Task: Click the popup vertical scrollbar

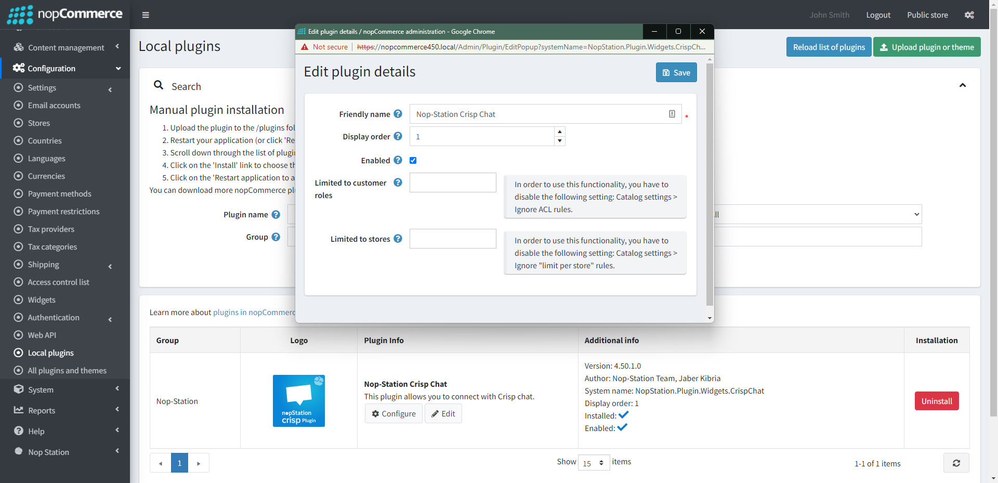Action: pyautogui.click(x=710, y=184)
